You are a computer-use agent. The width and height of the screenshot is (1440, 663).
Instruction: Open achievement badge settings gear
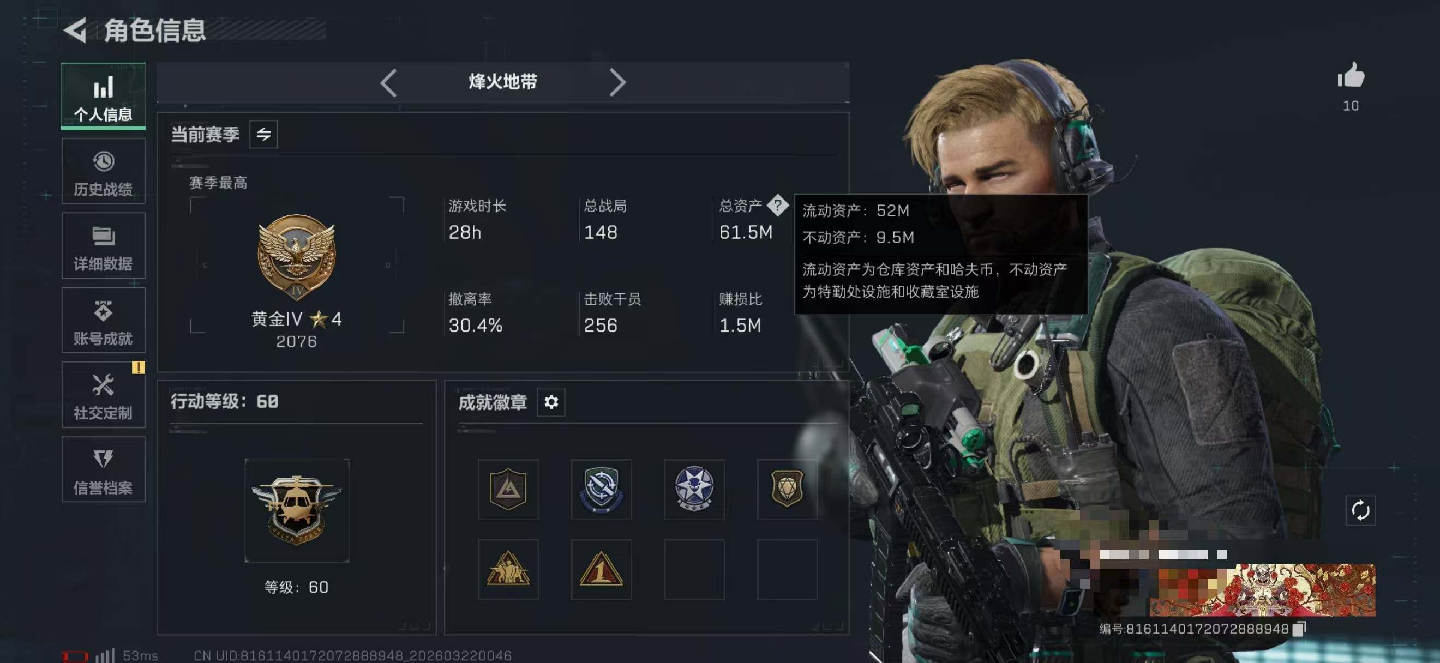click(550, 402)
